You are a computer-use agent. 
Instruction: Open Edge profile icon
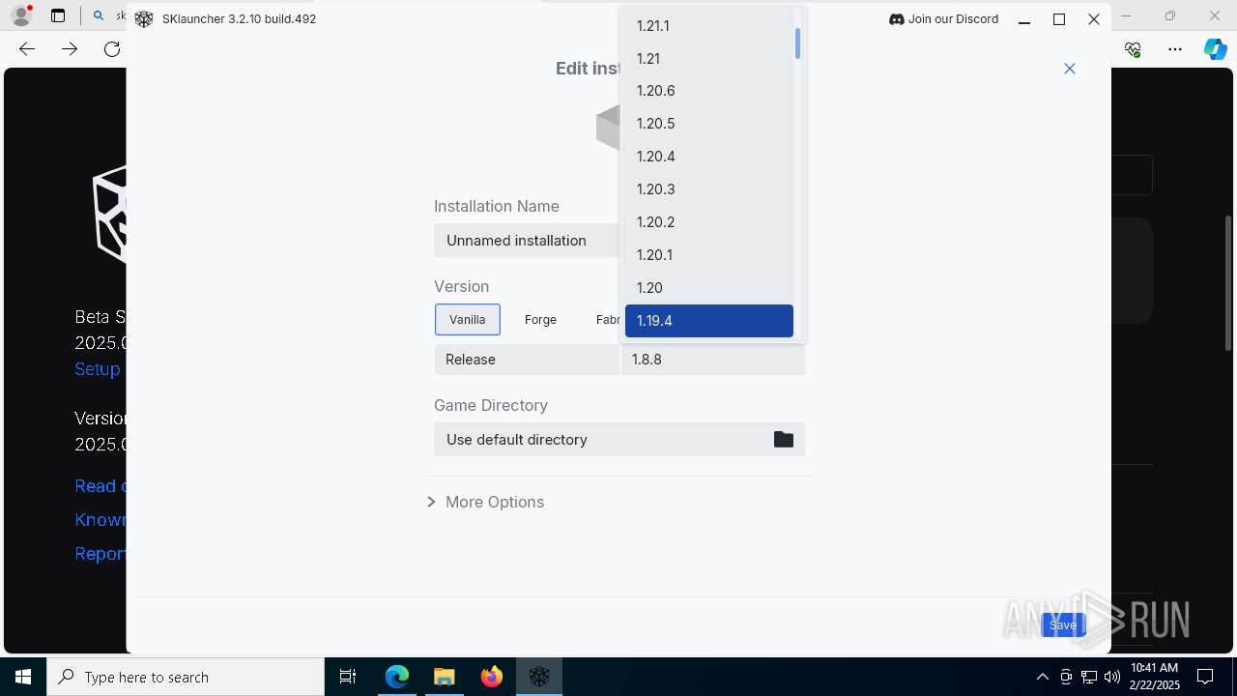21,16
